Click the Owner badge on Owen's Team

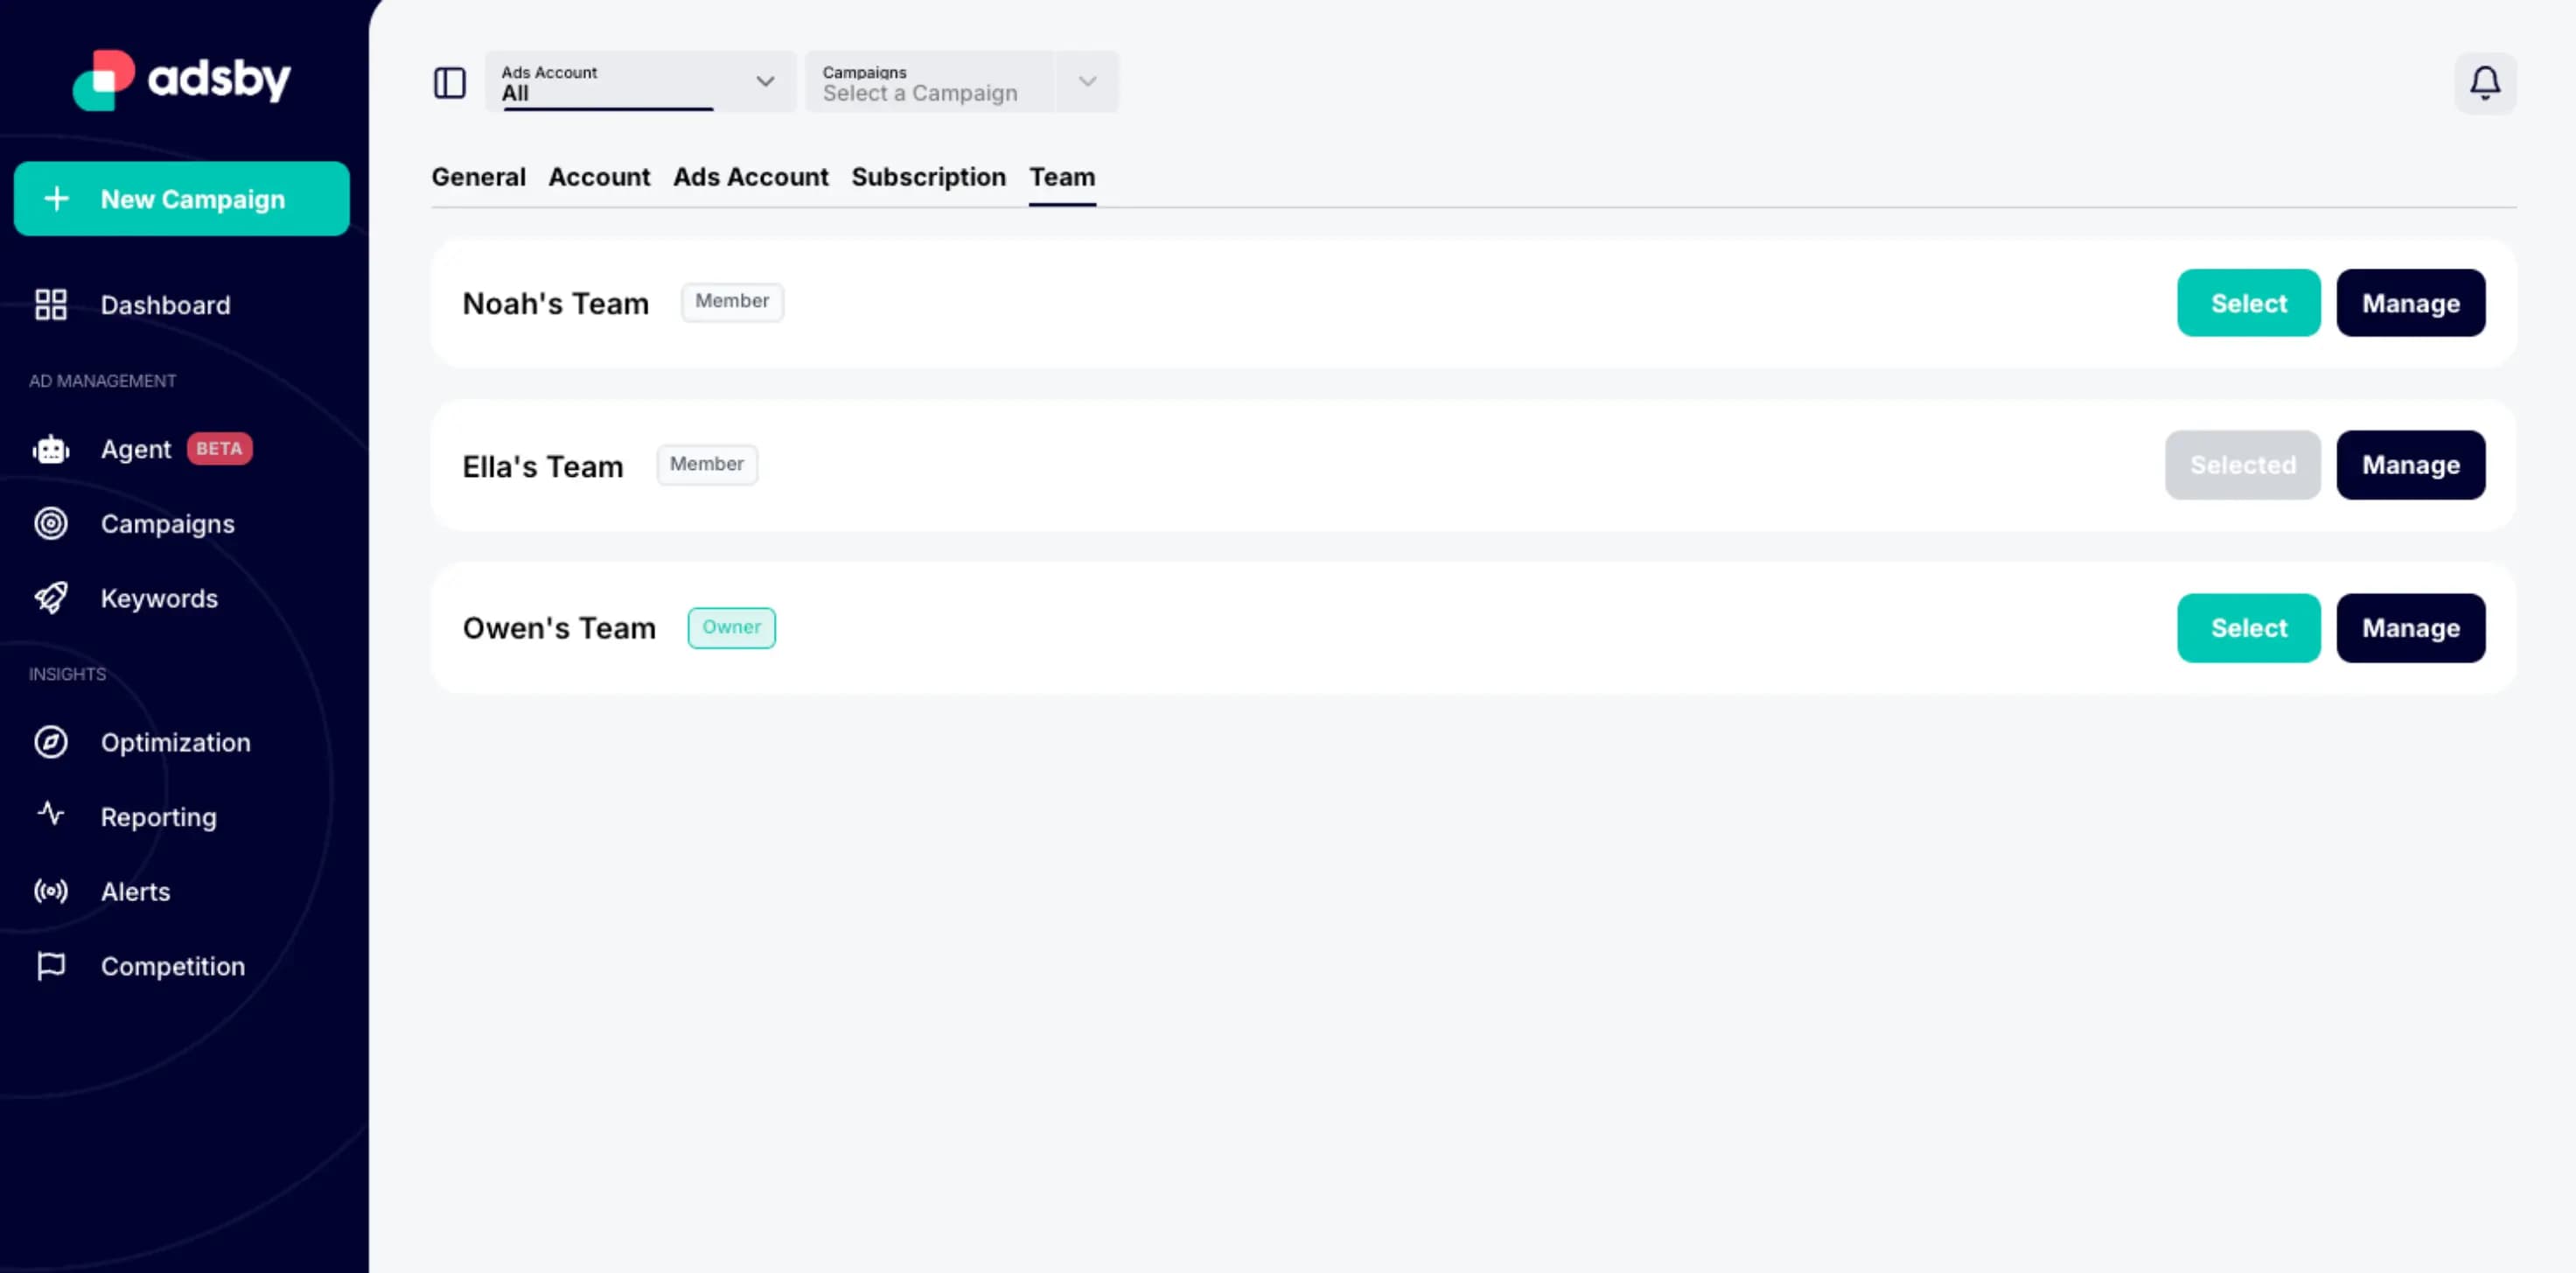click(x=731, y=627)
